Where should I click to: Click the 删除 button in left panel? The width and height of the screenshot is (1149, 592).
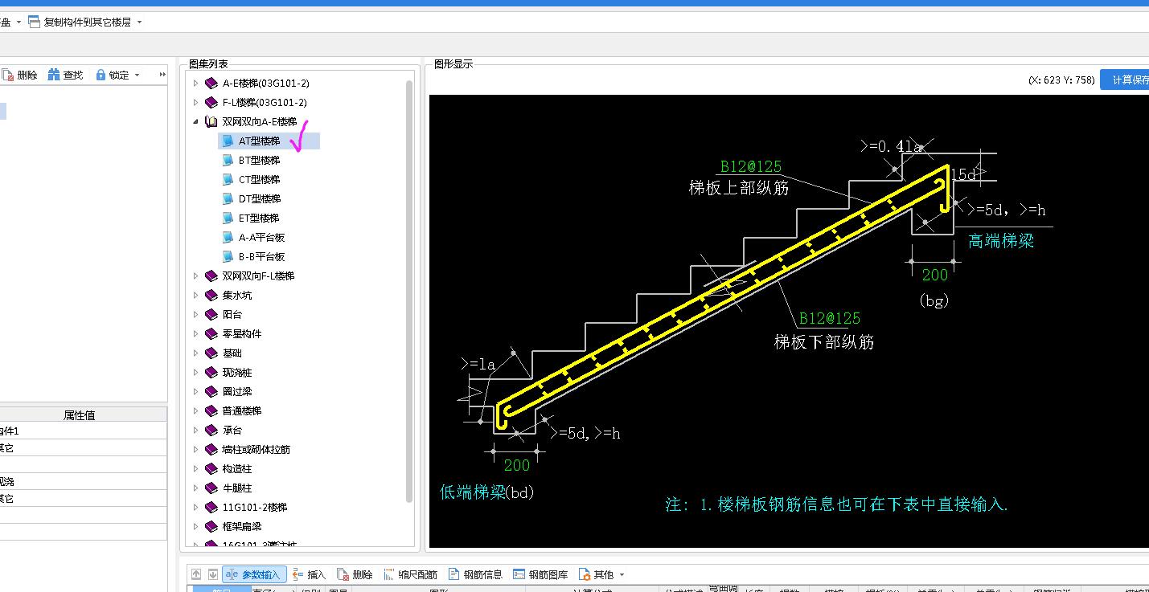point(20,75)
